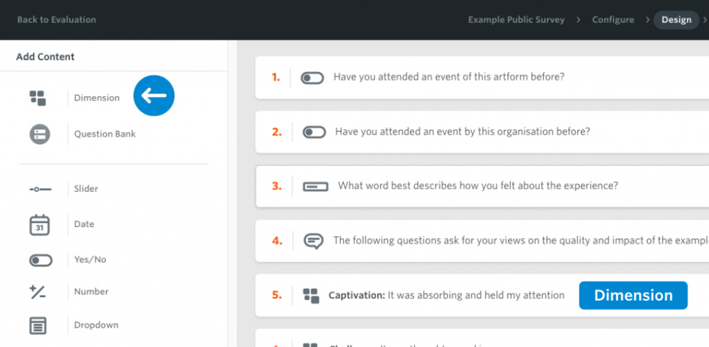Click the speech bubble icon on question 4
Image resolution: width=709 pixels, height=347 pixels.
pyautogui.click(x=314, y=241)
